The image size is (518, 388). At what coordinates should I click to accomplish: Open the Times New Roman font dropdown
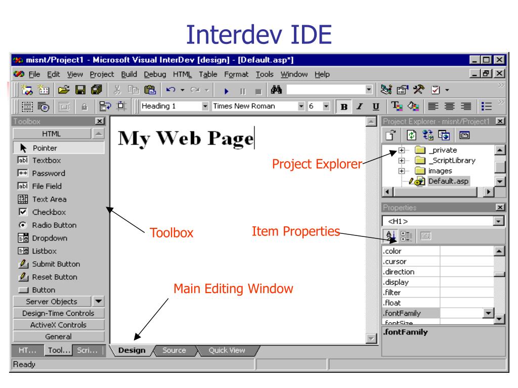[x=301, y=106]
